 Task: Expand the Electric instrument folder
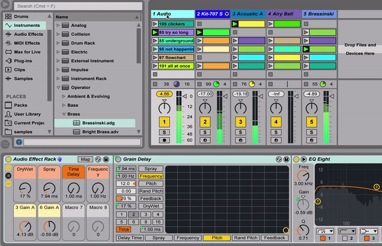tap(58, 52)
